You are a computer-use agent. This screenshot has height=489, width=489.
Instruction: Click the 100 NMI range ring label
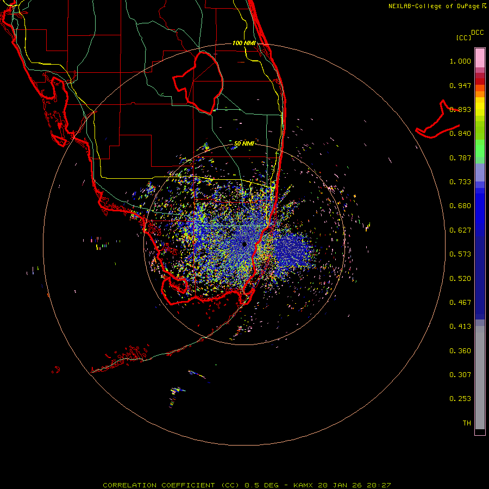pyautogui.click(x=244, y=43)
